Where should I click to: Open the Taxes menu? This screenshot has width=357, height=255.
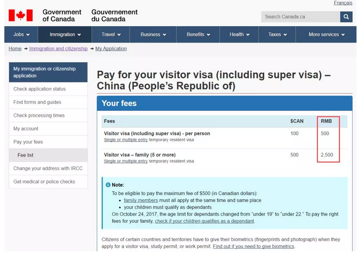277,35
